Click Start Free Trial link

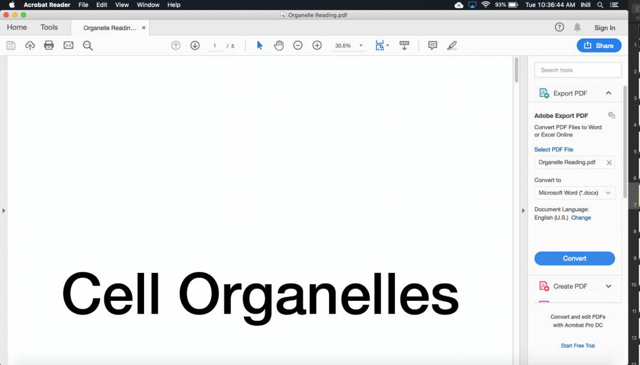[577, 345]
